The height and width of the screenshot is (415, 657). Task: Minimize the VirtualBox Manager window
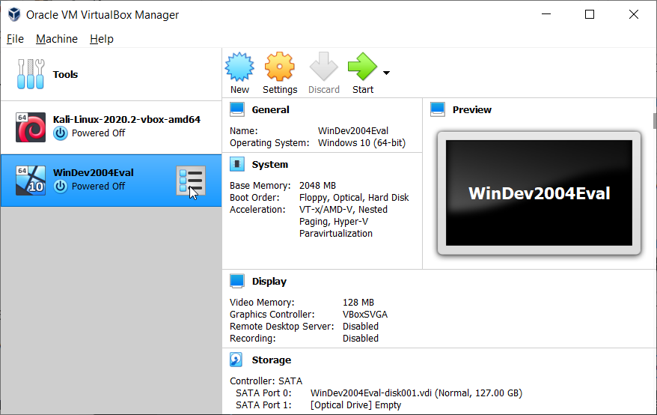pyautogui.click(x=546, y=14)
